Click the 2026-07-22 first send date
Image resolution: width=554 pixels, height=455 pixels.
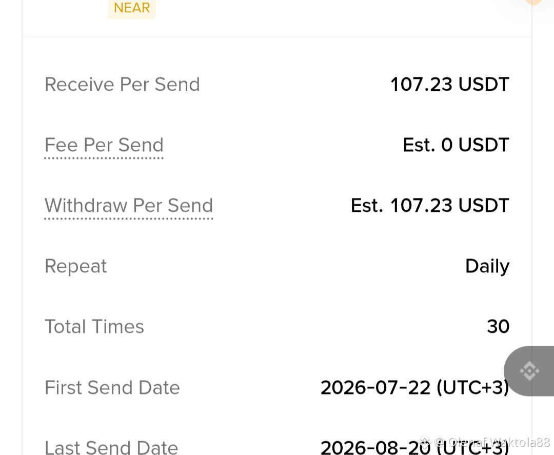[415, 387]
